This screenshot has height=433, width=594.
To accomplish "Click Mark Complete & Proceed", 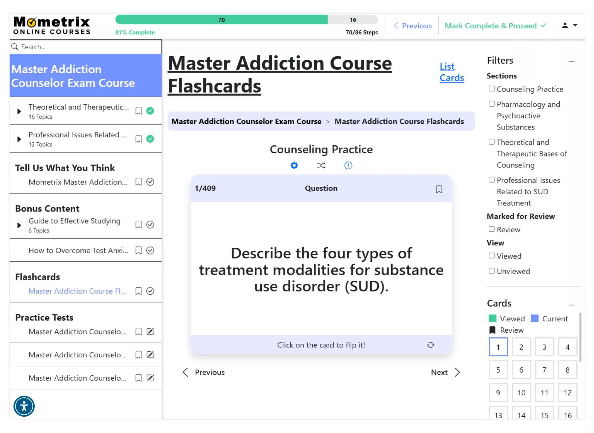I will tap(495, 26).
